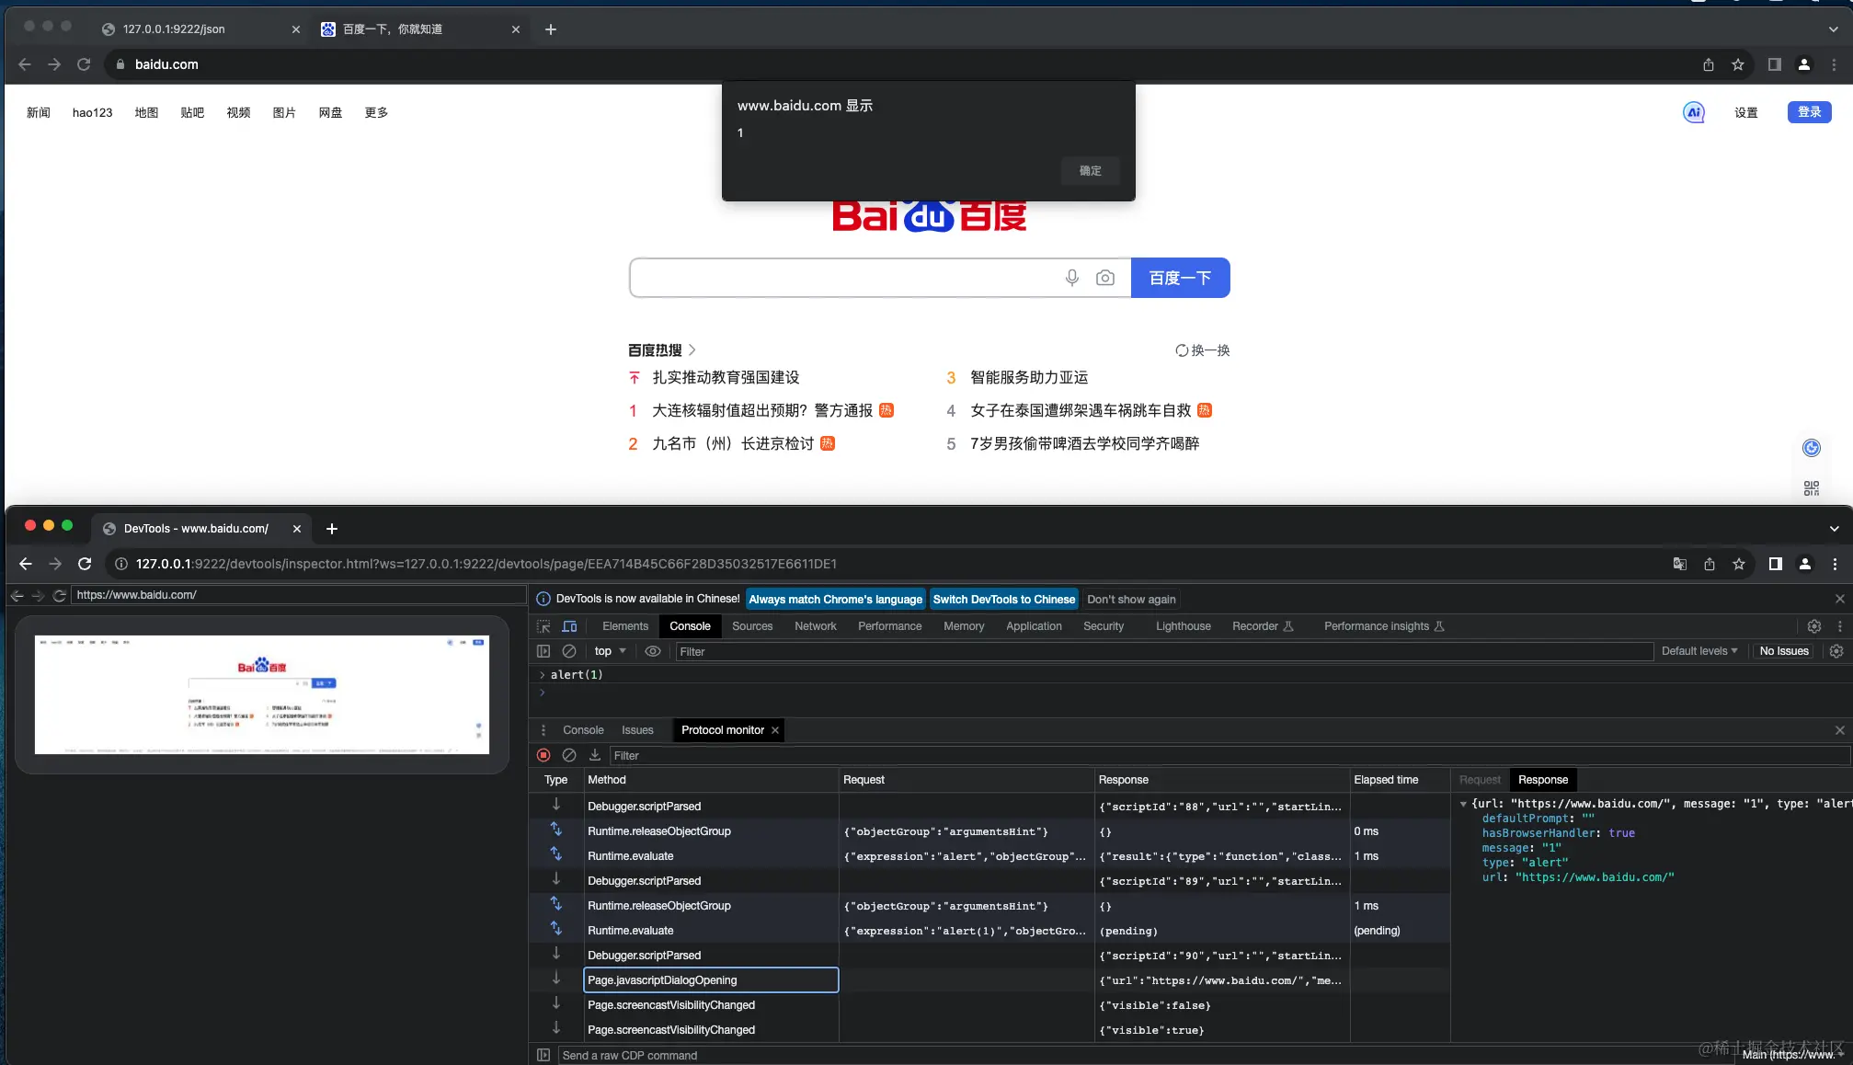Click hot search 大连核辐射值超出预期？警方通报
1853x1065 pixels.
pos(761,410)
